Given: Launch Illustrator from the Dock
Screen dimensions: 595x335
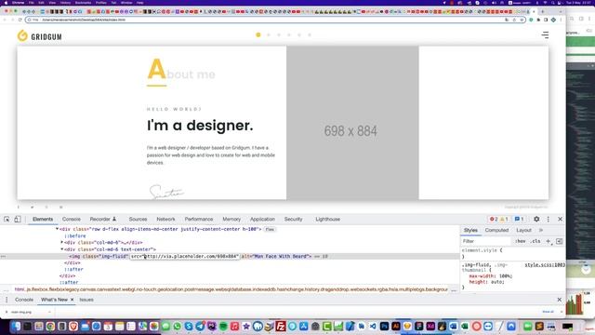Looking at the screenshot, I should tap(396, 327).
